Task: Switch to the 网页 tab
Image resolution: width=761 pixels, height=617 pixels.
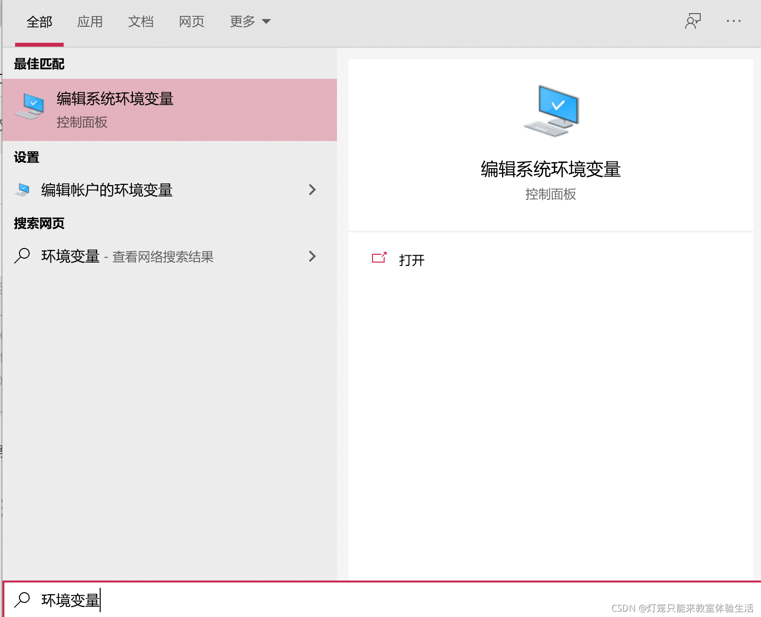Action: (x=192, y=22)
